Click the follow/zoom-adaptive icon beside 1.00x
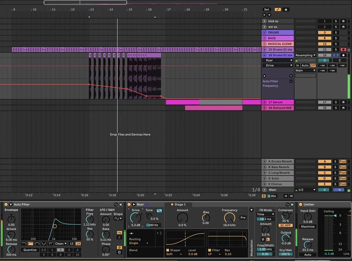 click(x=264, y=196)
